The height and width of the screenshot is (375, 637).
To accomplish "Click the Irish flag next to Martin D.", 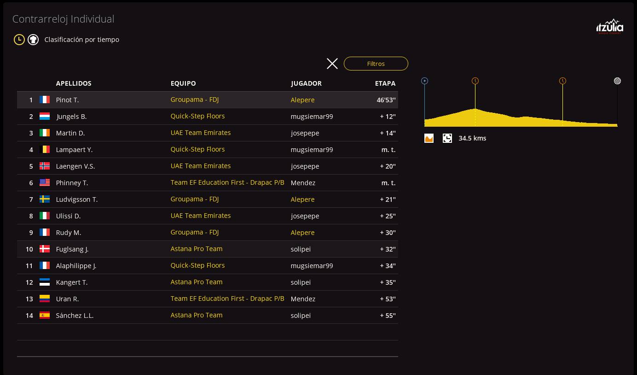I will [x=45, y=133].
